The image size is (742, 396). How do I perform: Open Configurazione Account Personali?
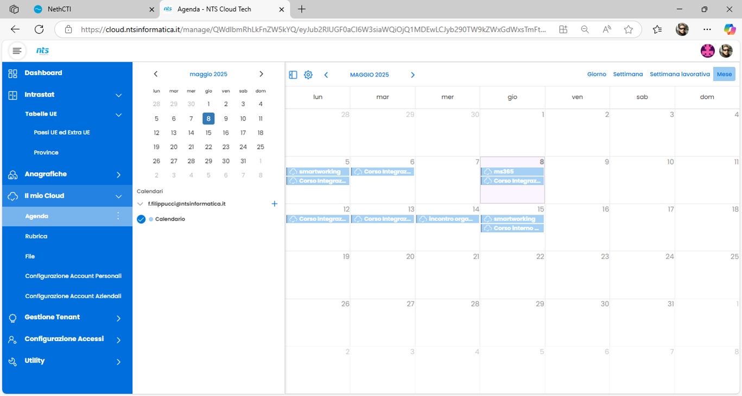tap(73, 276)
